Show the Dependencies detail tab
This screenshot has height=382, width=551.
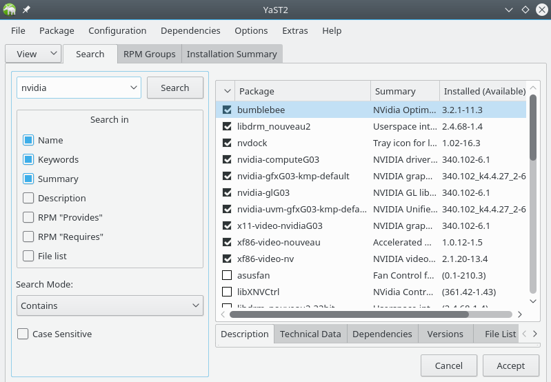382,334
